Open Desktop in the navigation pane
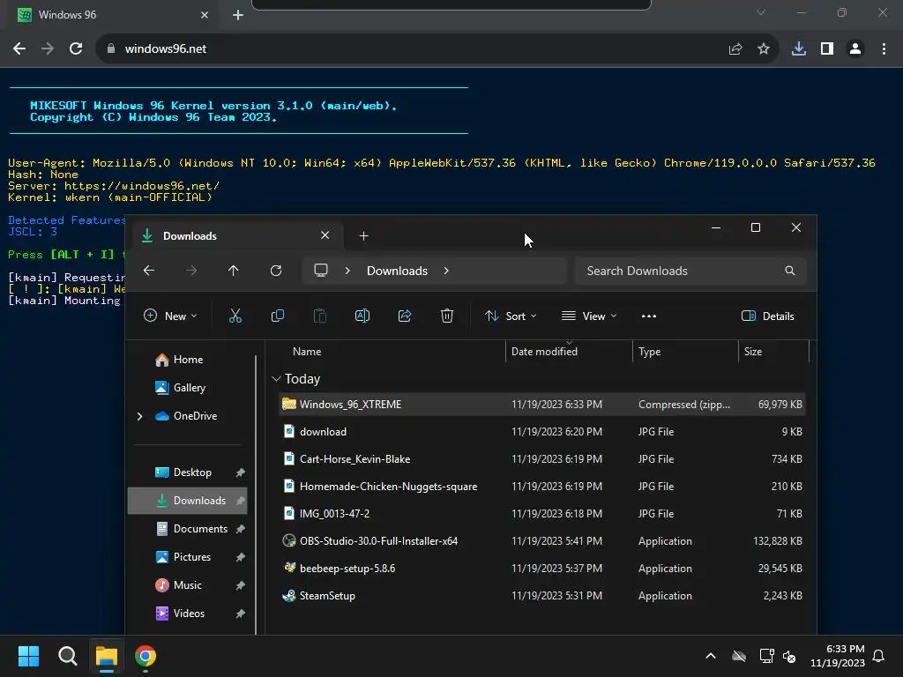Screen dimensions: 903x677 [187, 472]
